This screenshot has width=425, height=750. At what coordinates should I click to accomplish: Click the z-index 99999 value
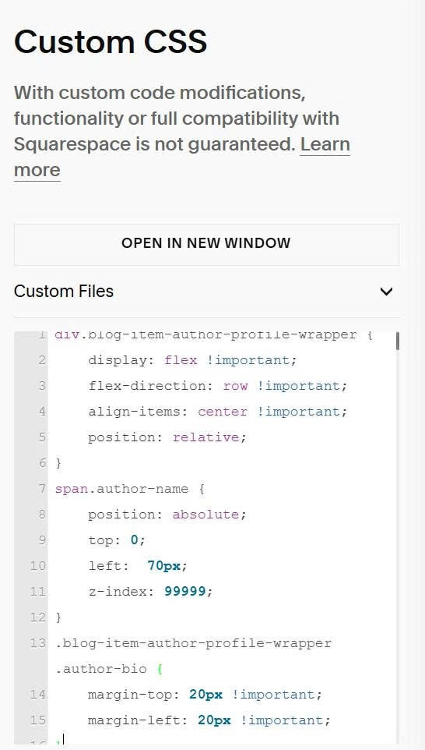point(184,592)
